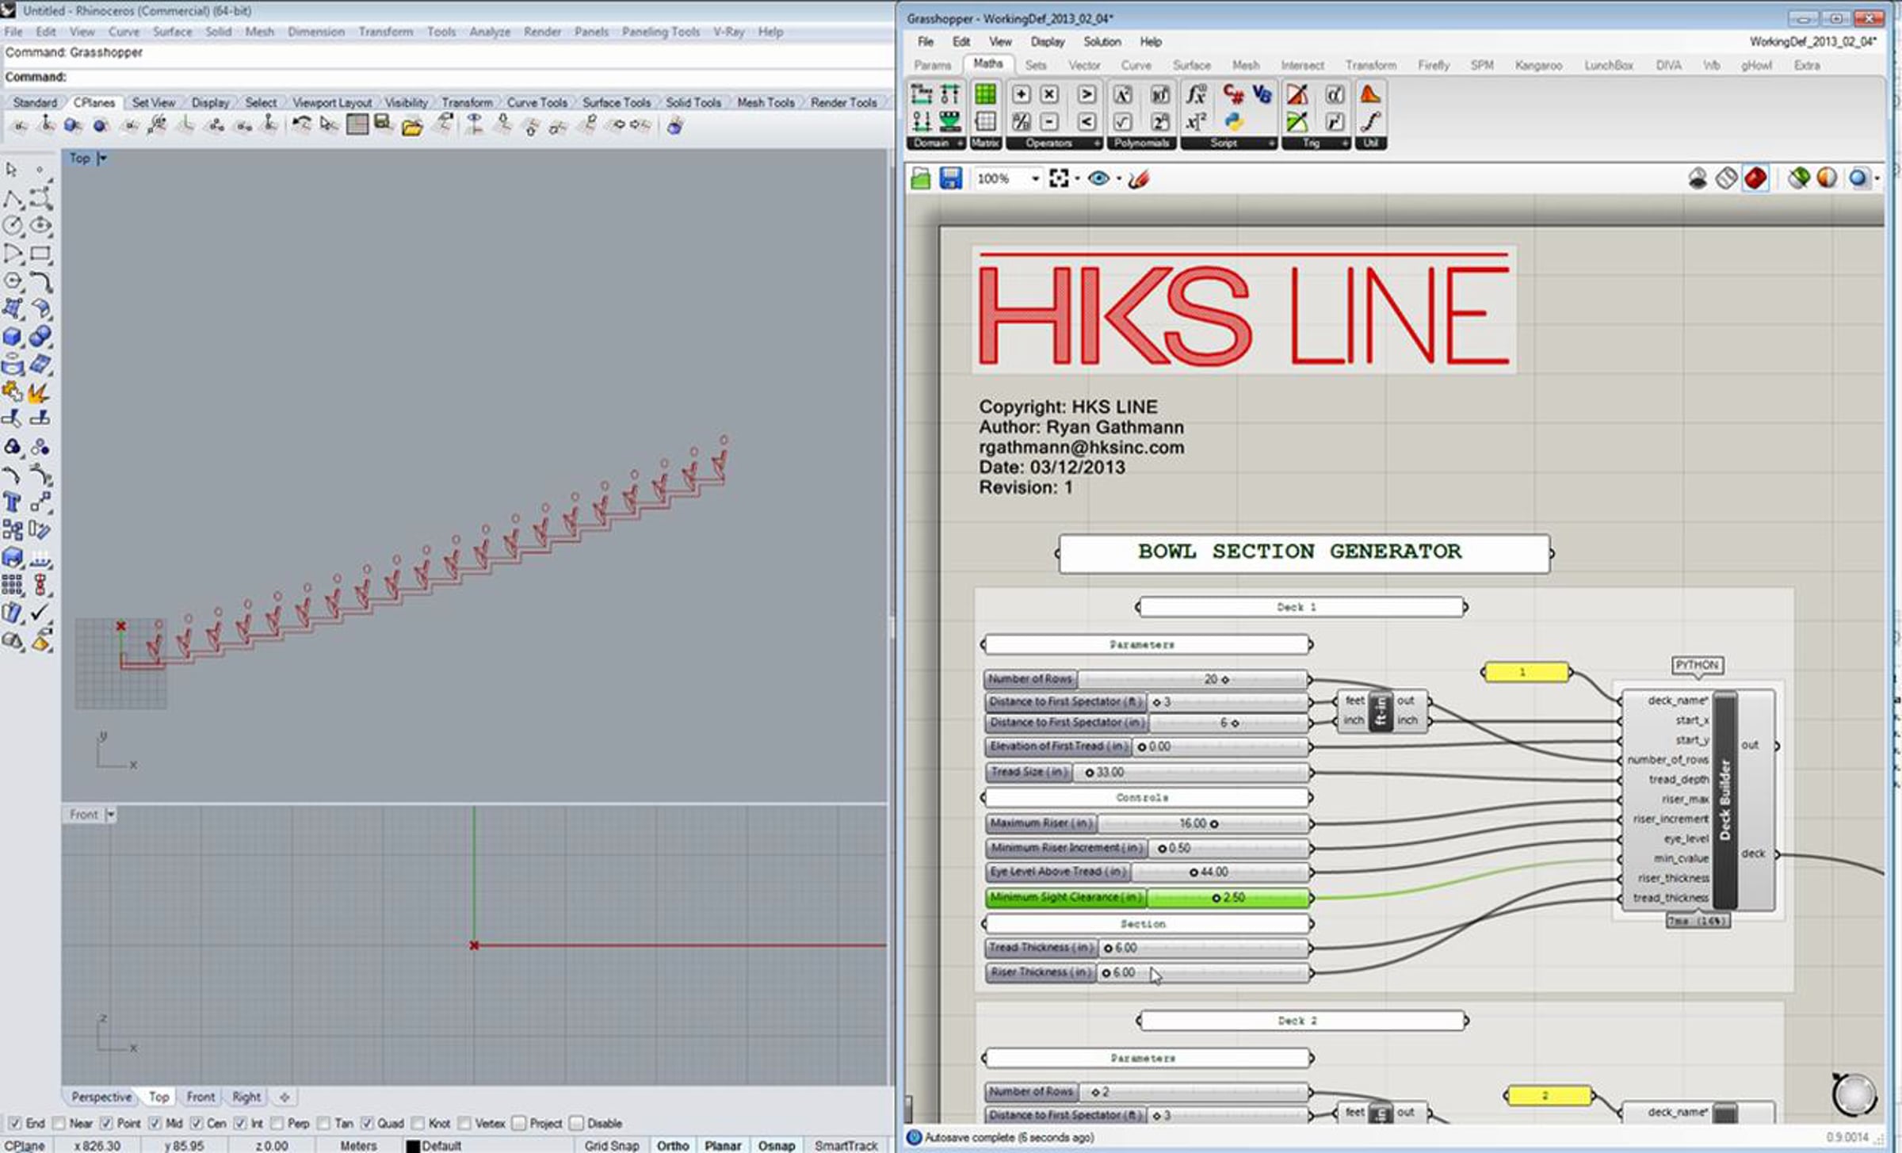1902x1153 pixels.
Task: Click the Maximum Riser (in) slider
Action: coord(1146,823)
